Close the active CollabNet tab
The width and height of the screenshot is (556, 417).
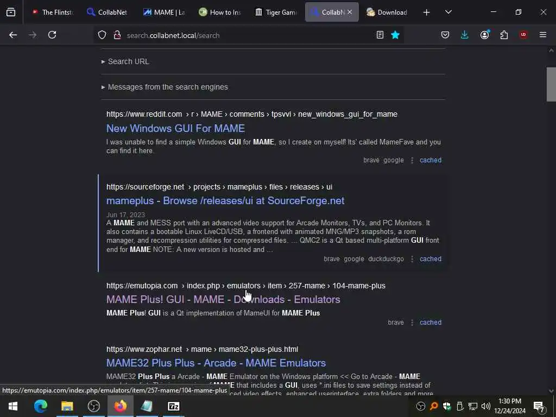click(350, 12)
